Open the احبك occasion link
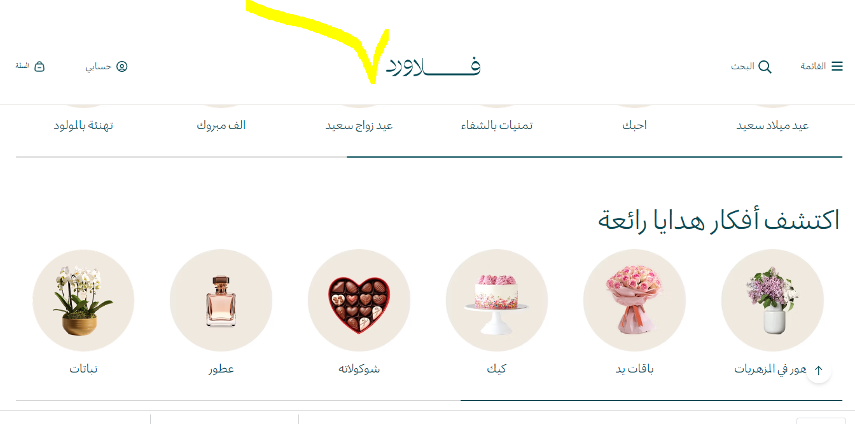Image resolution: width=855 pixels, height=424 pixels. pyautogui.click(x=634, y=125)
